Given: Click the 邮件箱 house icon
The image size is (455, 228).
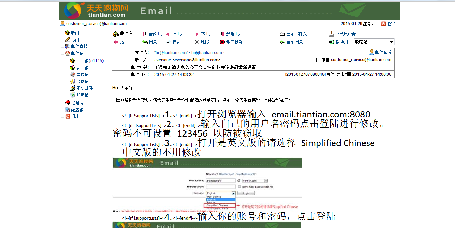Looking at the screenshot, I should tap(68, 53).
